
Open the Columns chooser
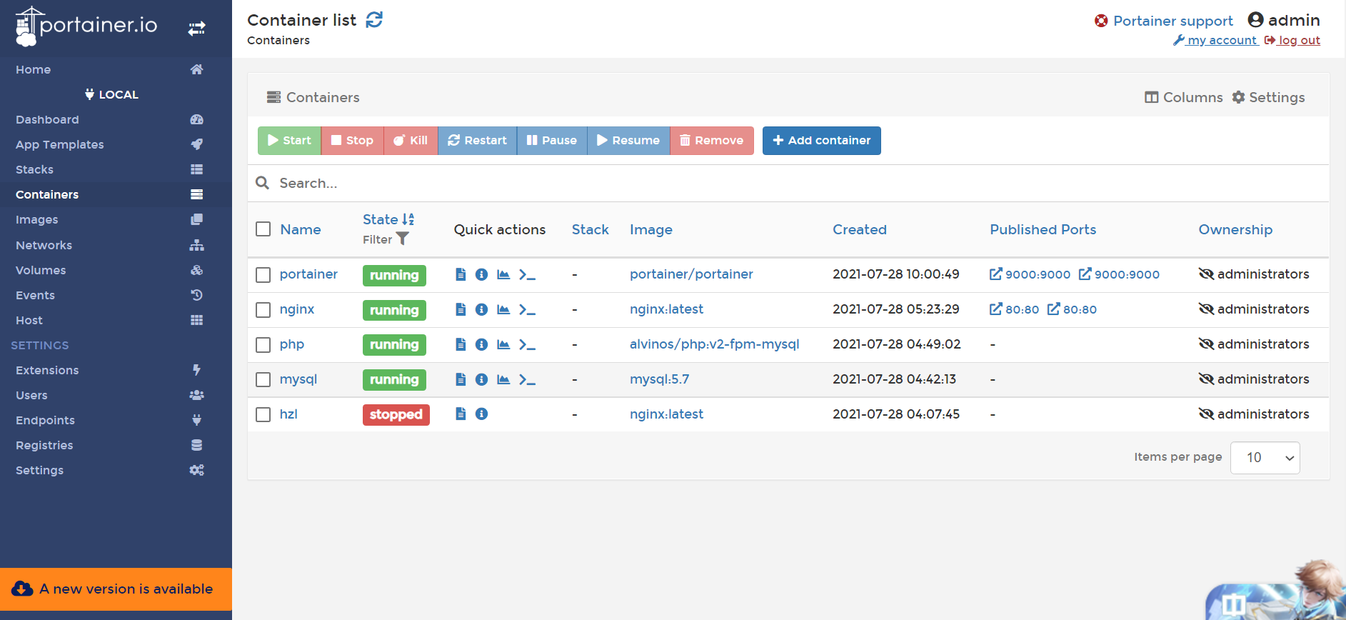tap(1183, 97)
